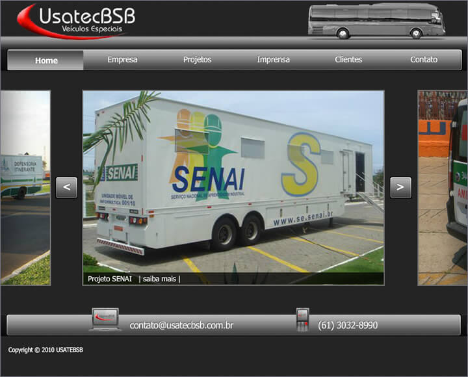Viewport: 468px width, 377px height.
Task: Click phone number (61) 3032-8990
Action: click(348, 325)
